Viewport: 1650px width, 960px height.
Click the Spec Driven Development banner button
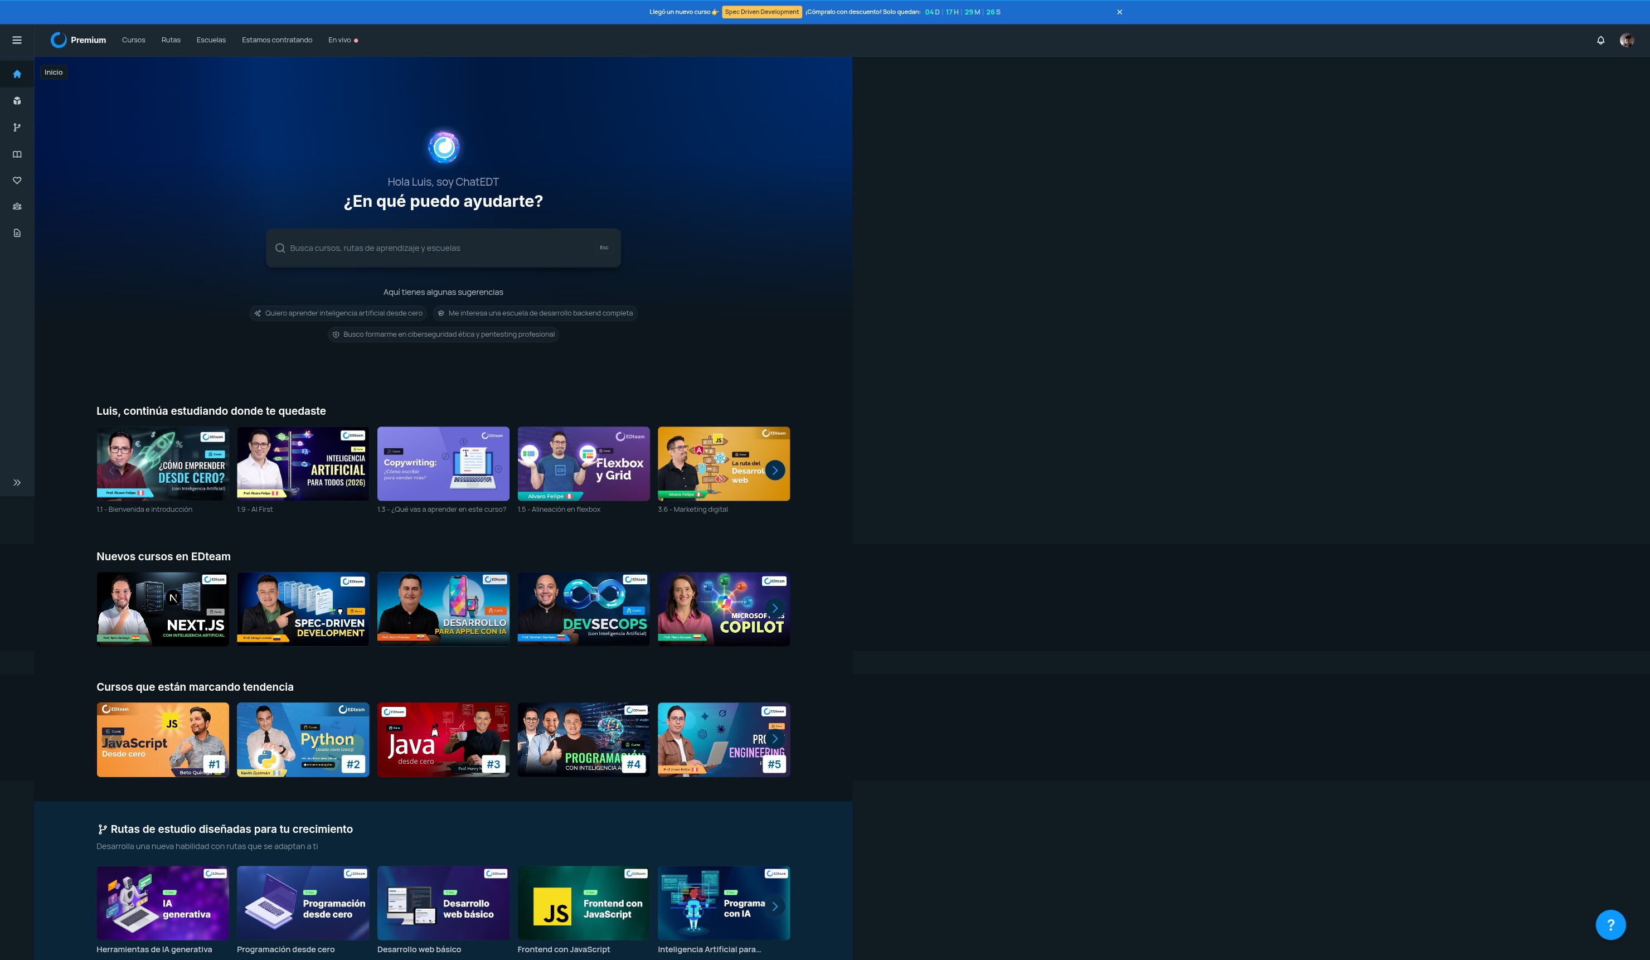coord(761,12)
